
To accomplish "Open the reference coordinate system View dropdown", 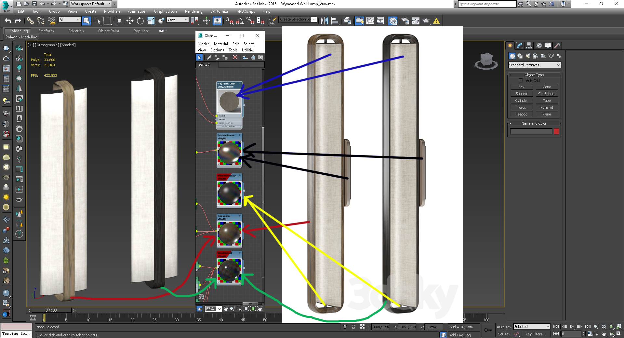I will click(178, 20).
